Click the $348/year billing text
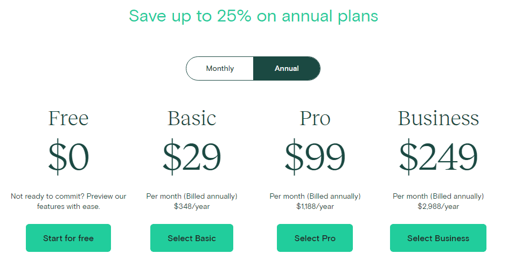 point(192,206)
